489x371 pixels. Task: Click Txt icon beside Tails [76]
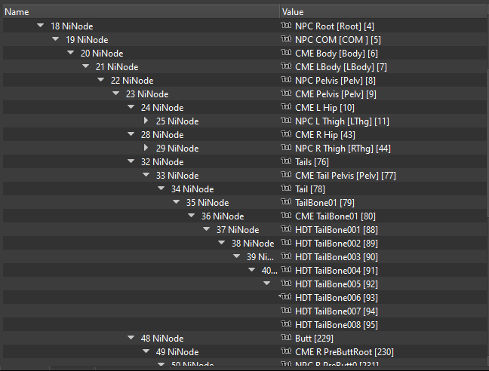[x=286, y=161]
